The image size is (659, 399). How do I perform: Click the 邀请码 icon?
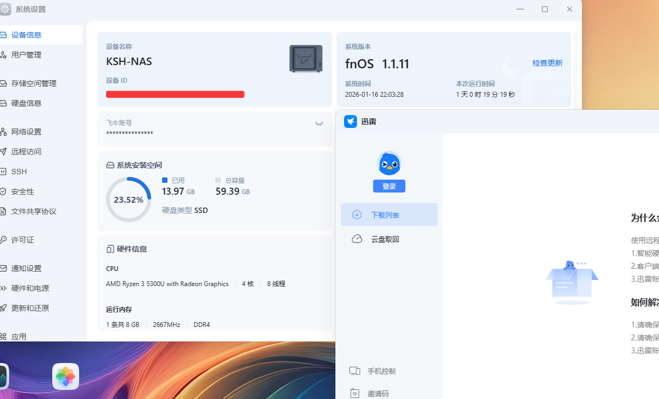pos(354,394)
